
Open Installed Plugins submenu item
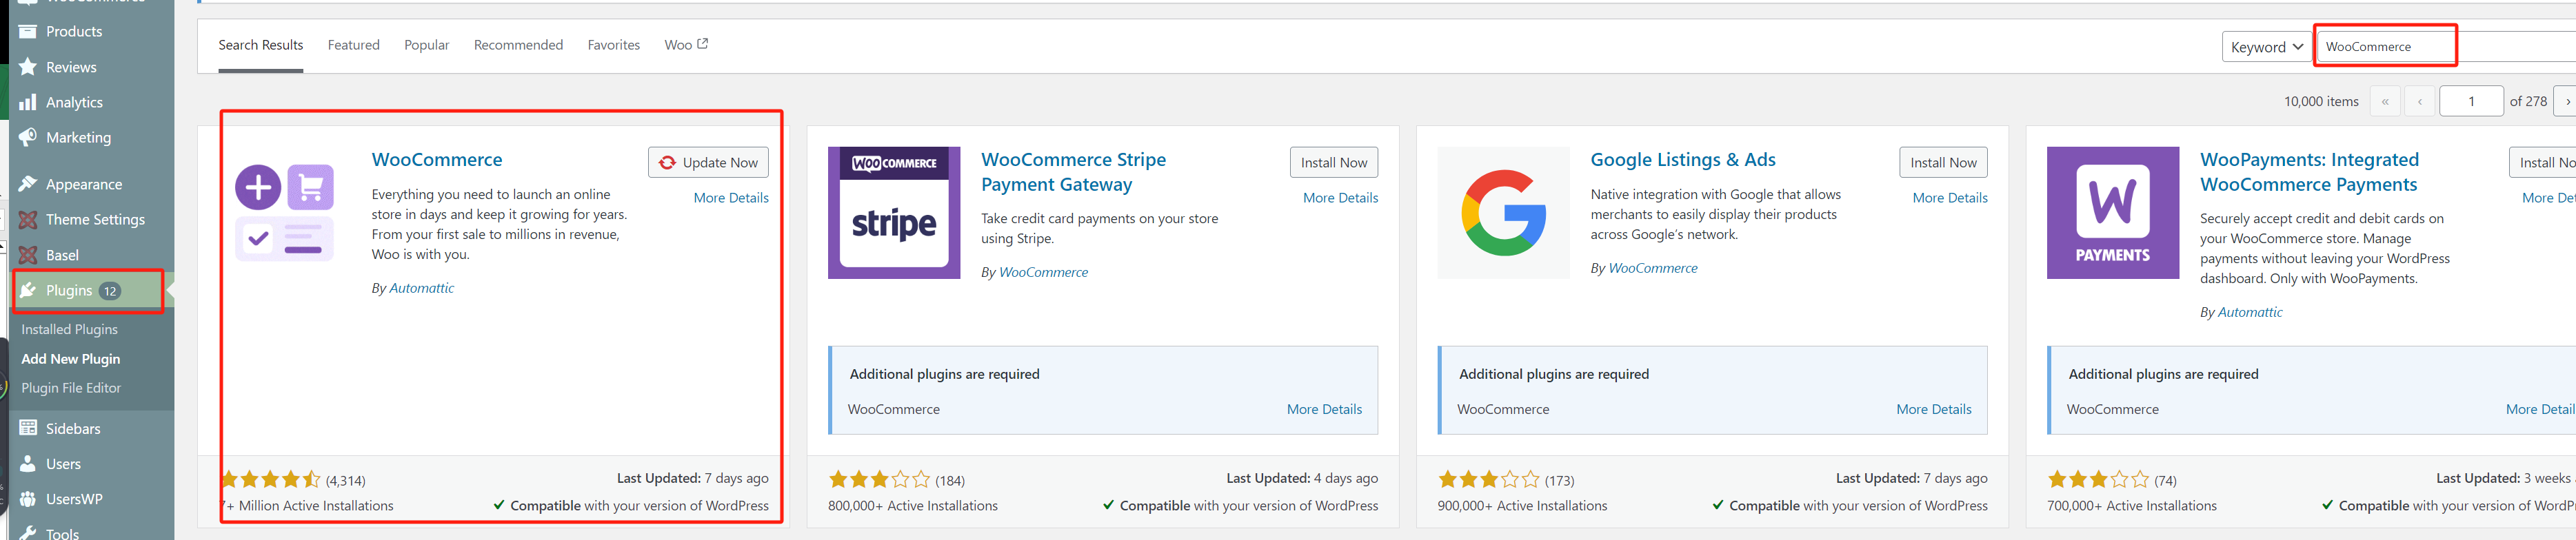point(70,329)
